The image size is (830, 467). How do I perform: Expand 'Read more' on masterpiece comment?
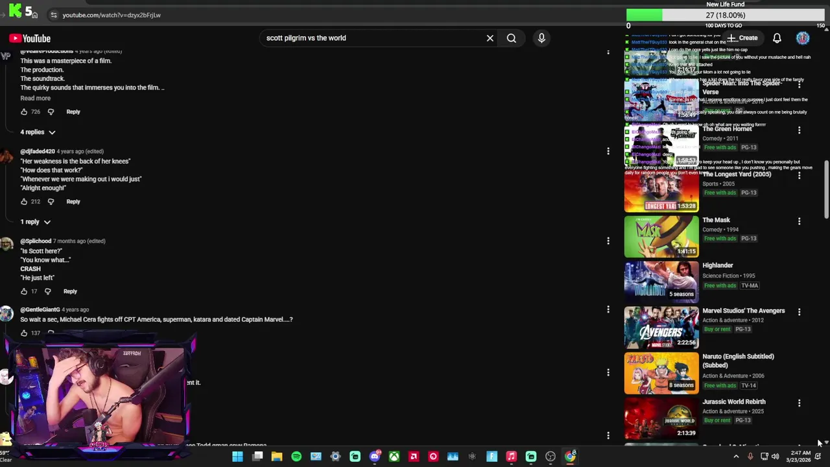point(35,98)
